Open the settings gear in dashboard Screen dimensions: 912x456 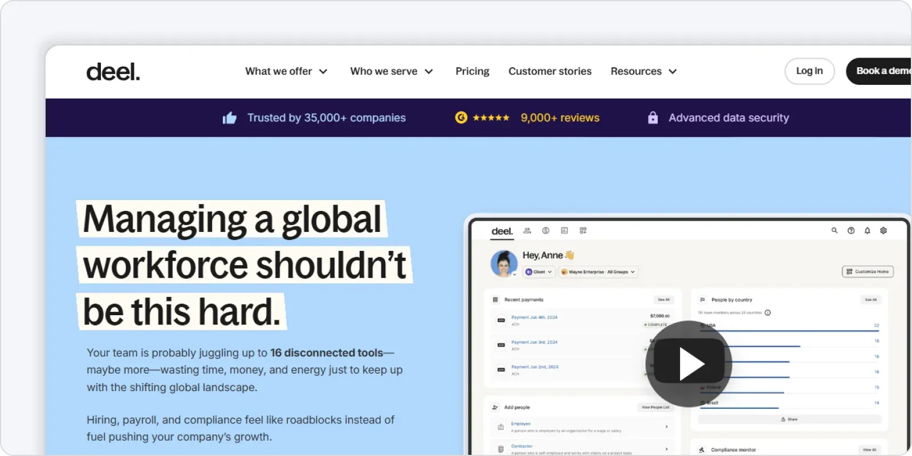point(883,231)
